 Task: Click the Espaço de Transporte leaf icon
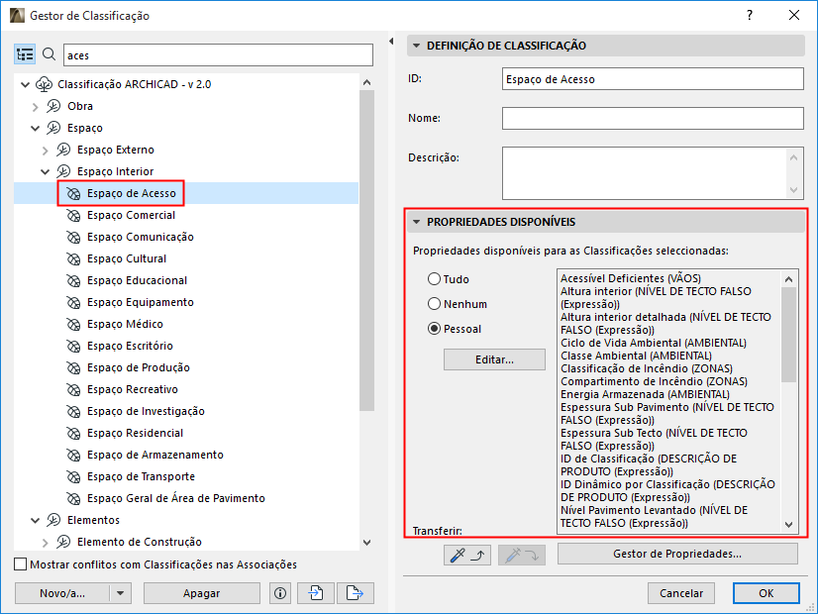point(73,476)
